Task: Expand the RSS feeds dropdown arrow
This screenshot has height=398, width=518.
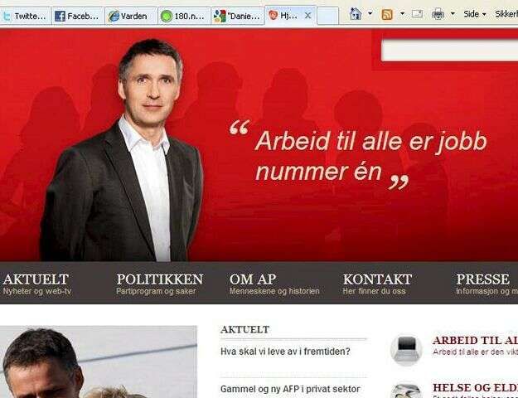Action: (402, 14)
